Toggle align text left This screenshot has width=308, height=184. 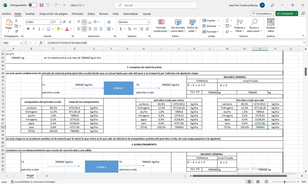pos(79,29)
